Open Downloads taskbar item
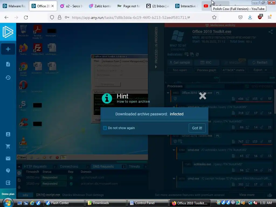 tap(106, 203)
